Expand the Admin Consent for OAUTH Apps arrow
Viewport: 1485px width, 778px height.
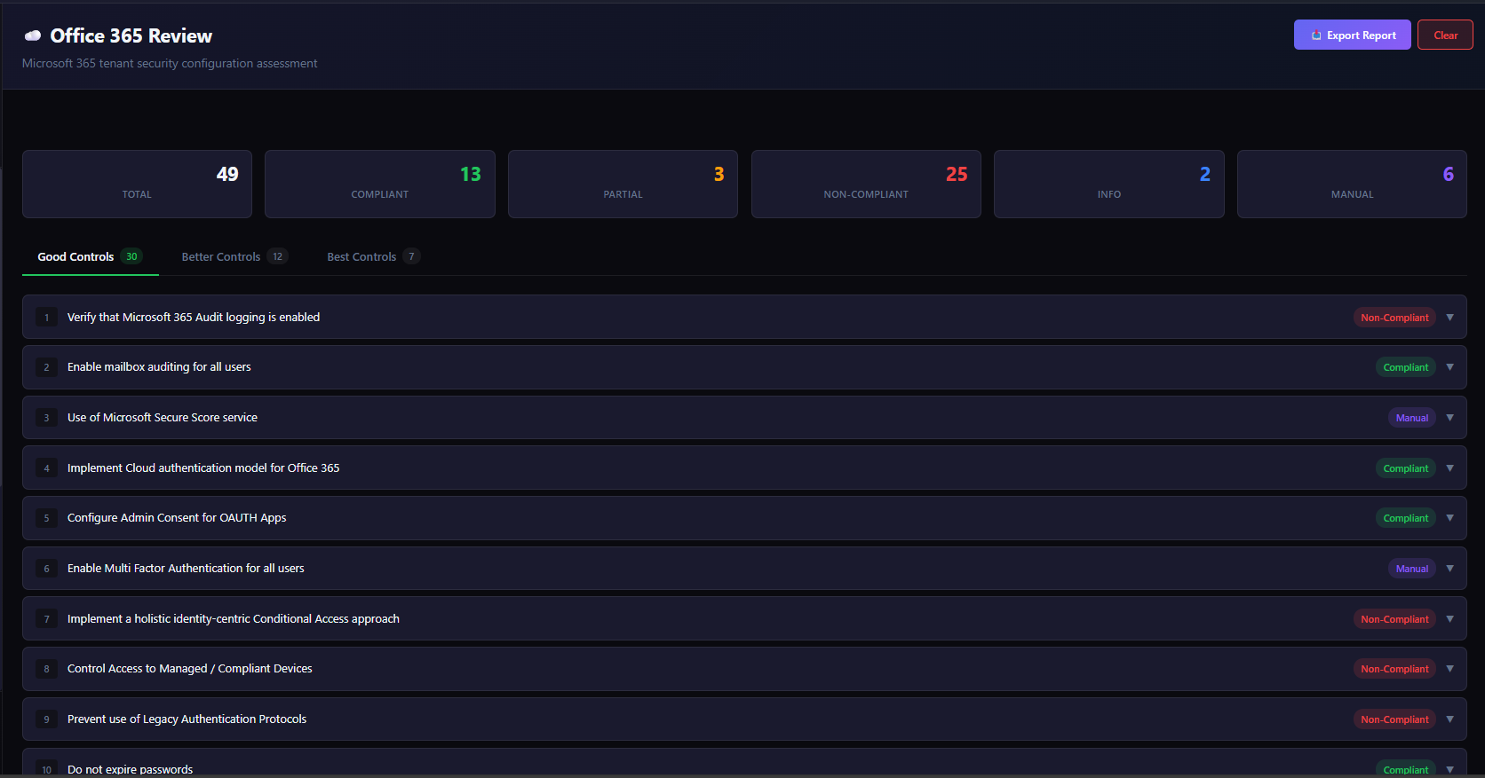pos(1449,518)
